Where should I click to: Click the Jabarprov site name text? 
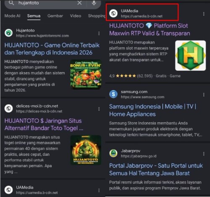coord(131,151)
